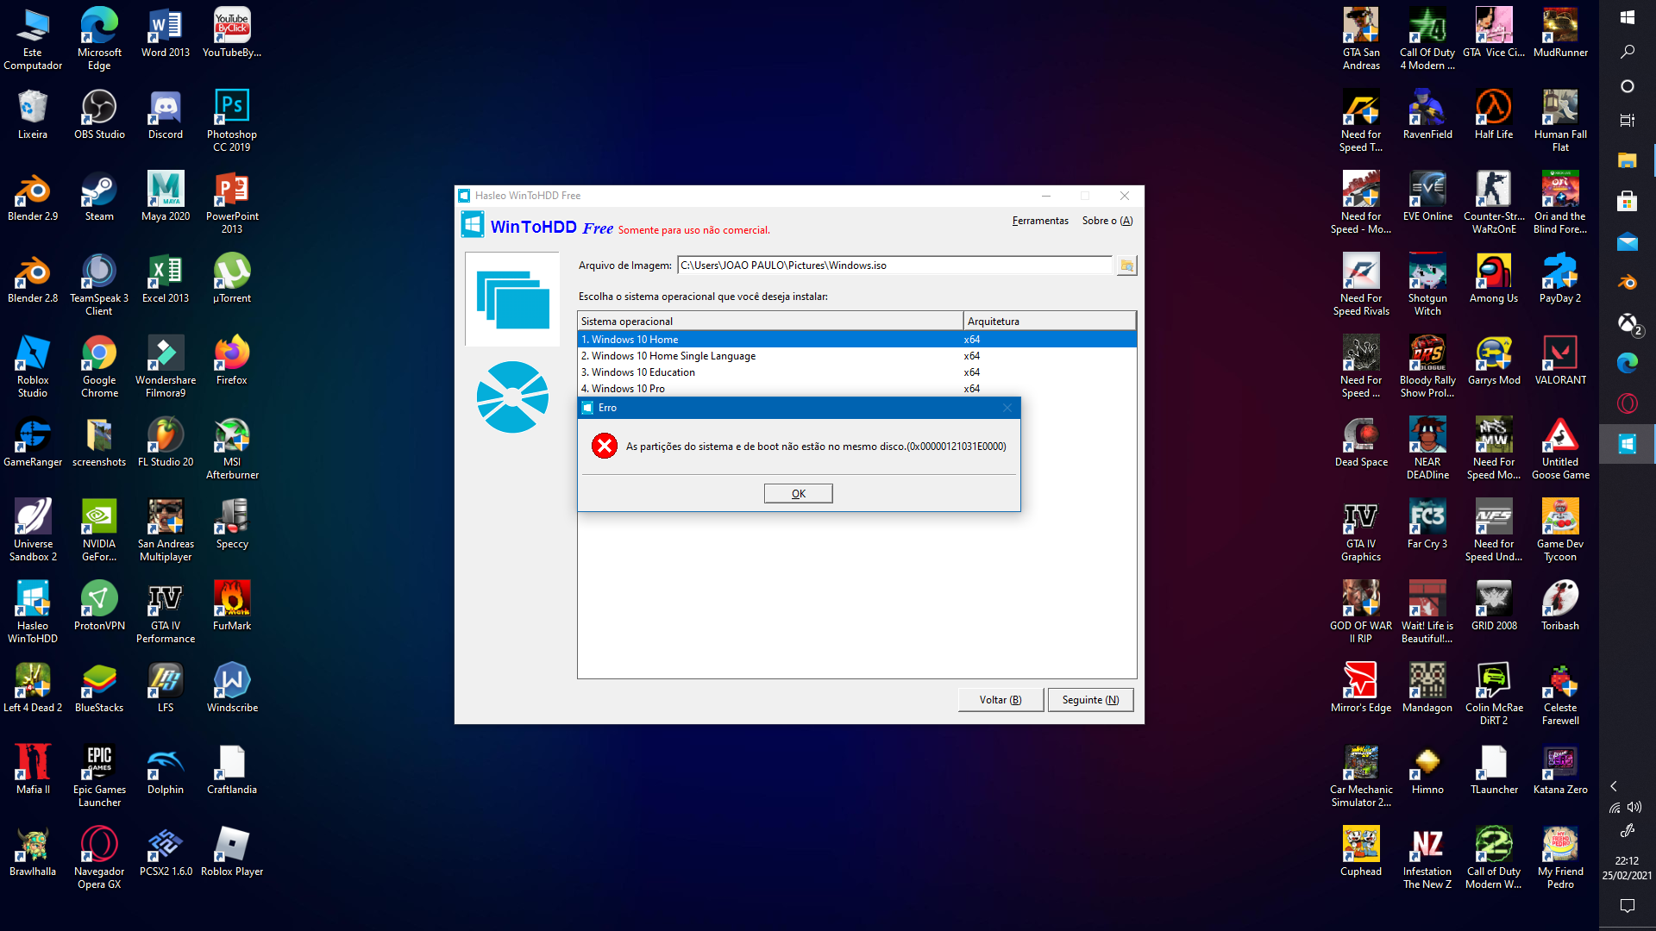Screen dimensions: 1656x931
Task: Click the WinToHDD disc sidebar icon
Action: [x=512, y=397]
